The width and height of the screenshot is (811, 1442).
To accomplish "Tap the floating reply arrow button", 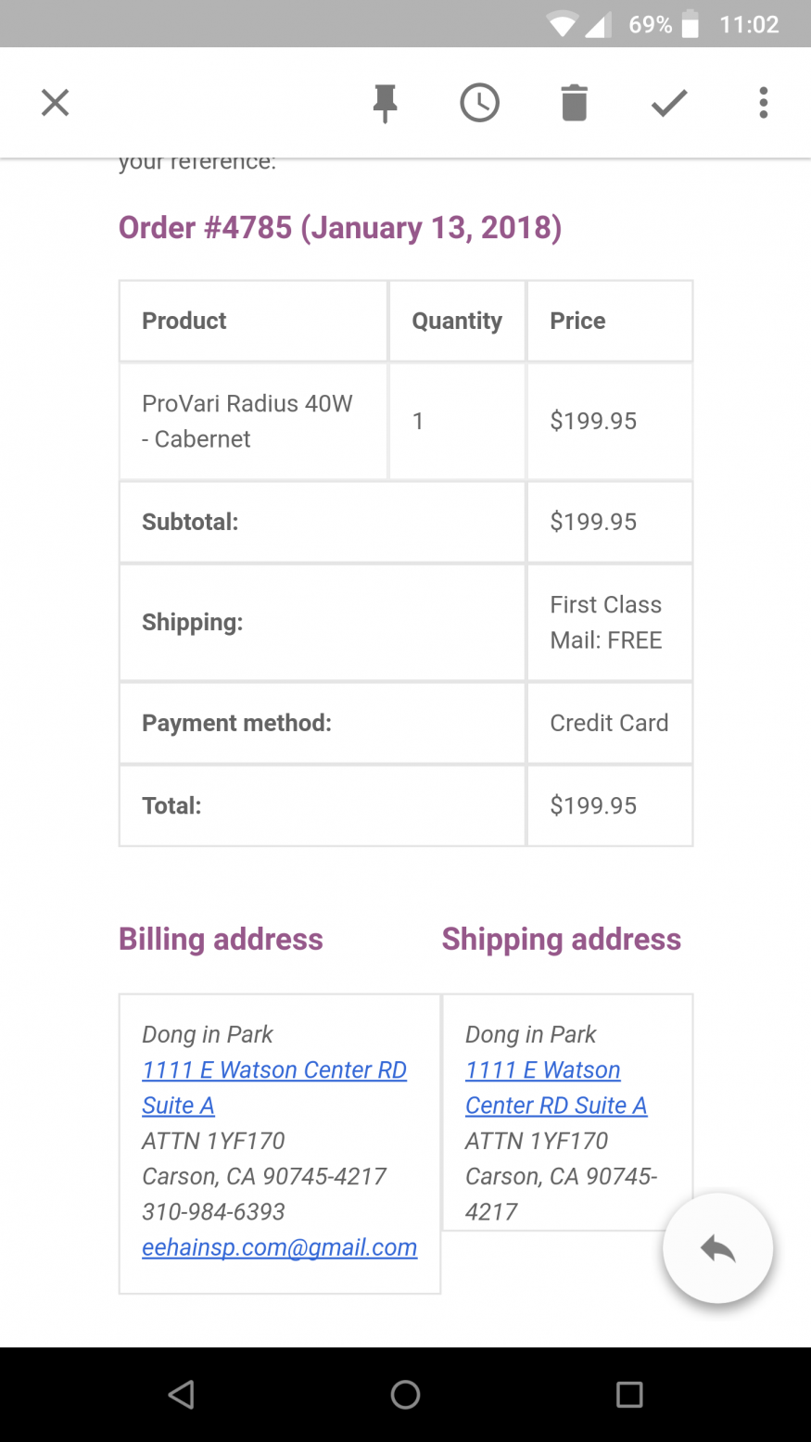I will pyautogui.click(x=717, y=1248).
